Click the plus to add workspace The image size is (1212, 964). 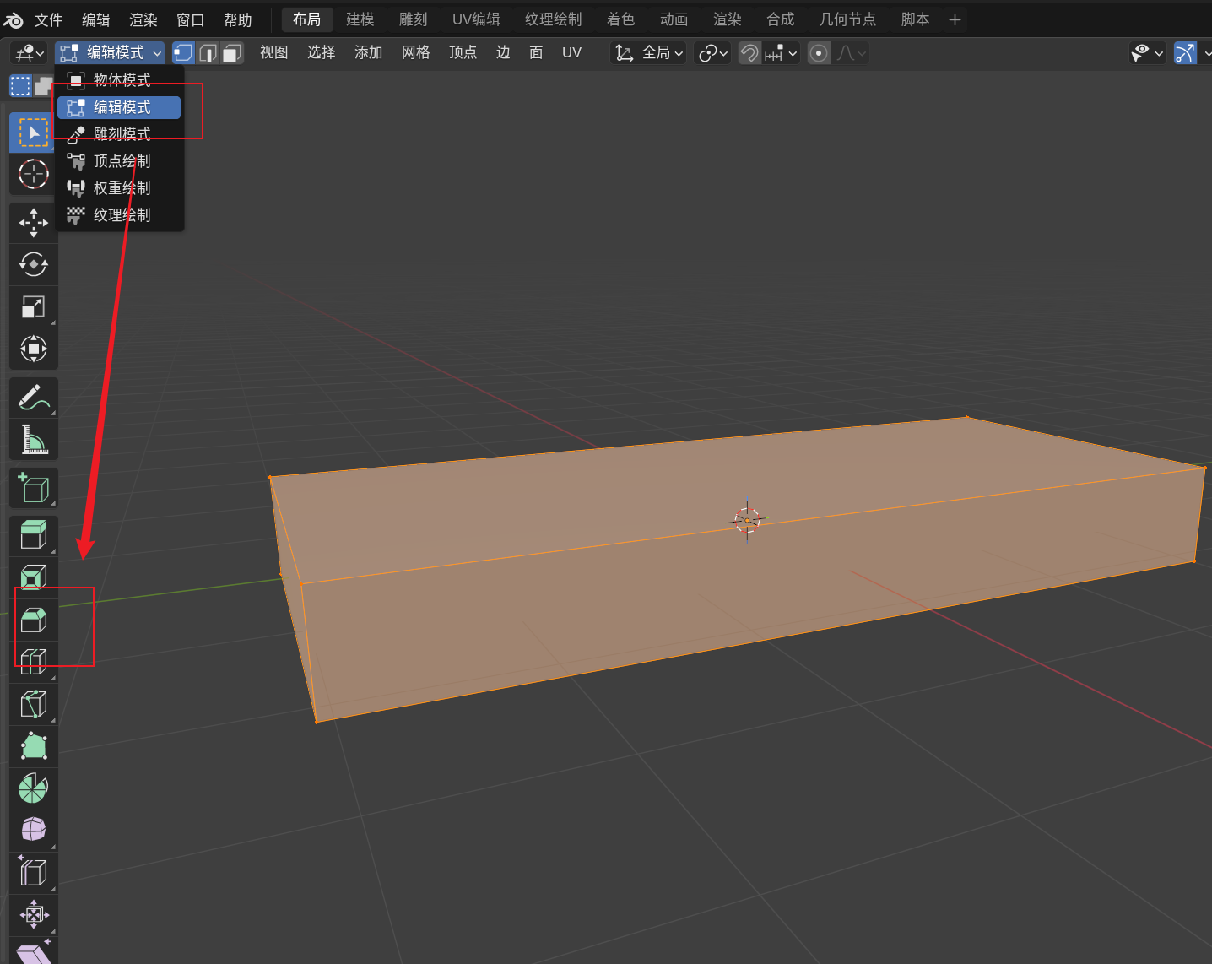tap(955, 19)
